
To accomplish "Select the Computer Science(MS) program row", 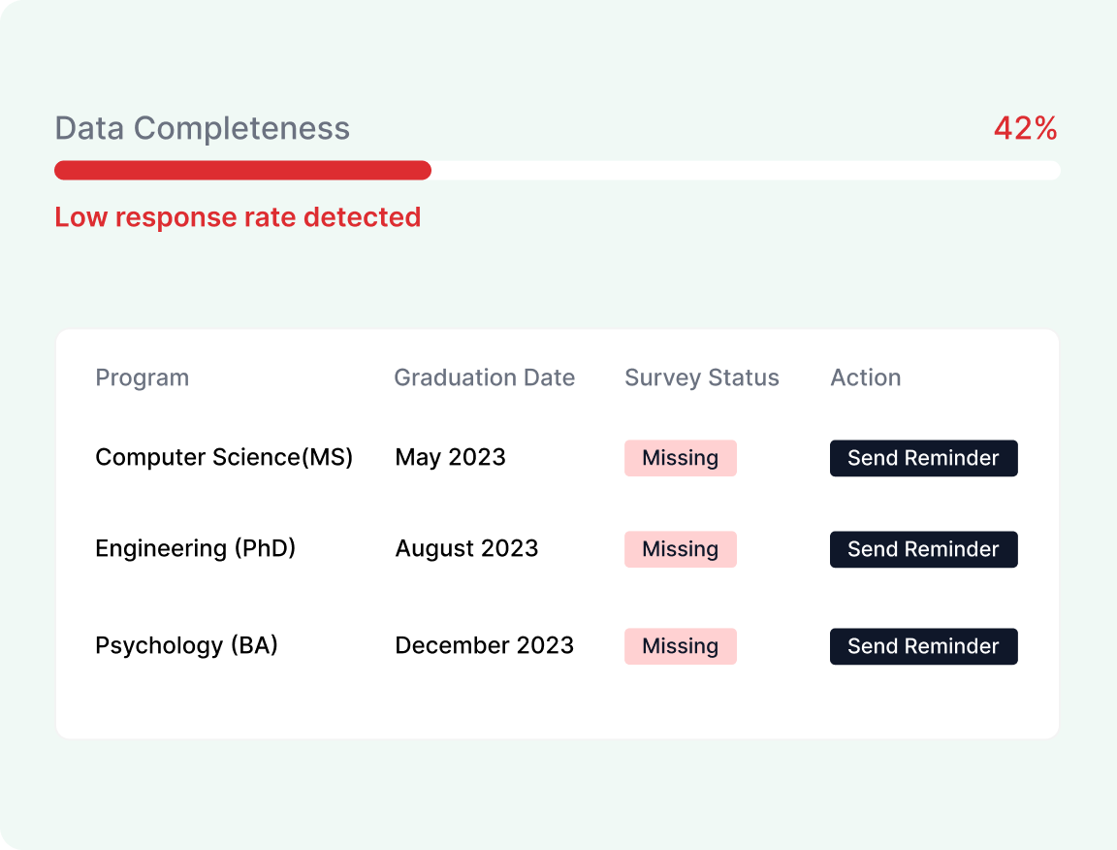I will click(558, 458).
